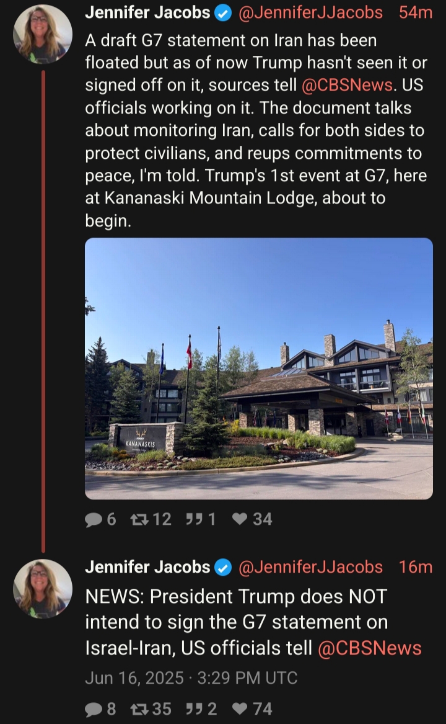Open Jennifer Jacobs avatar on first tweet

pyautogui.click(x=43, y=34)
